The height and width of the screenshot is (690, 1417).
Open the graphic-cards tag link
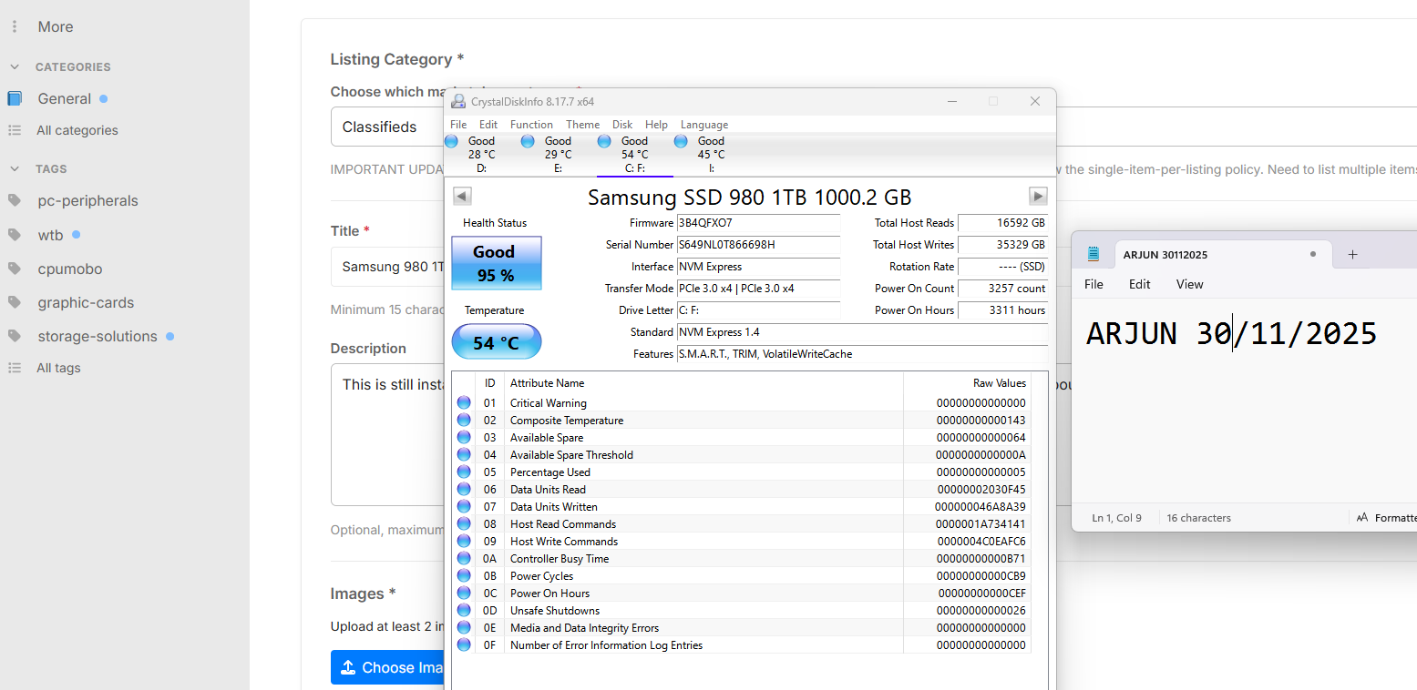(x=86, y=302)
